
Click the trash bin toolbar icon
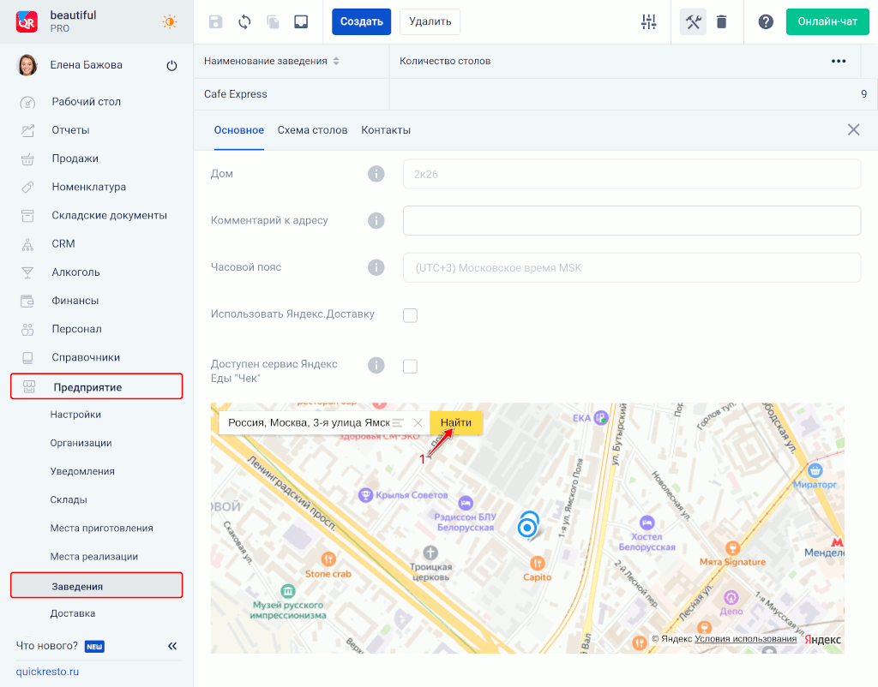coord(722,21)
